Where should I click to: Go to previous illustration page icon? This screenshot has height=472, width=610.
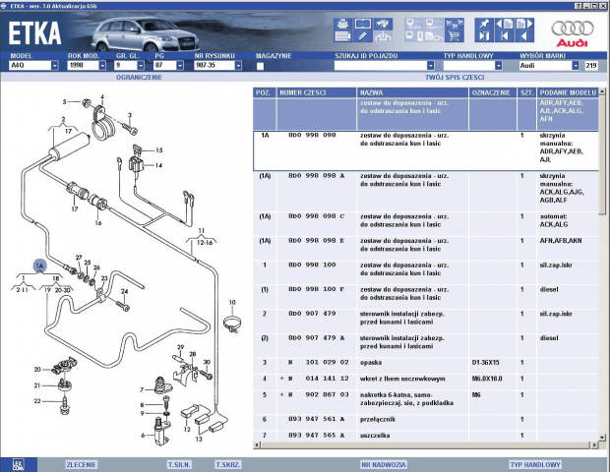pyautogui.click(x=504, y=25)
